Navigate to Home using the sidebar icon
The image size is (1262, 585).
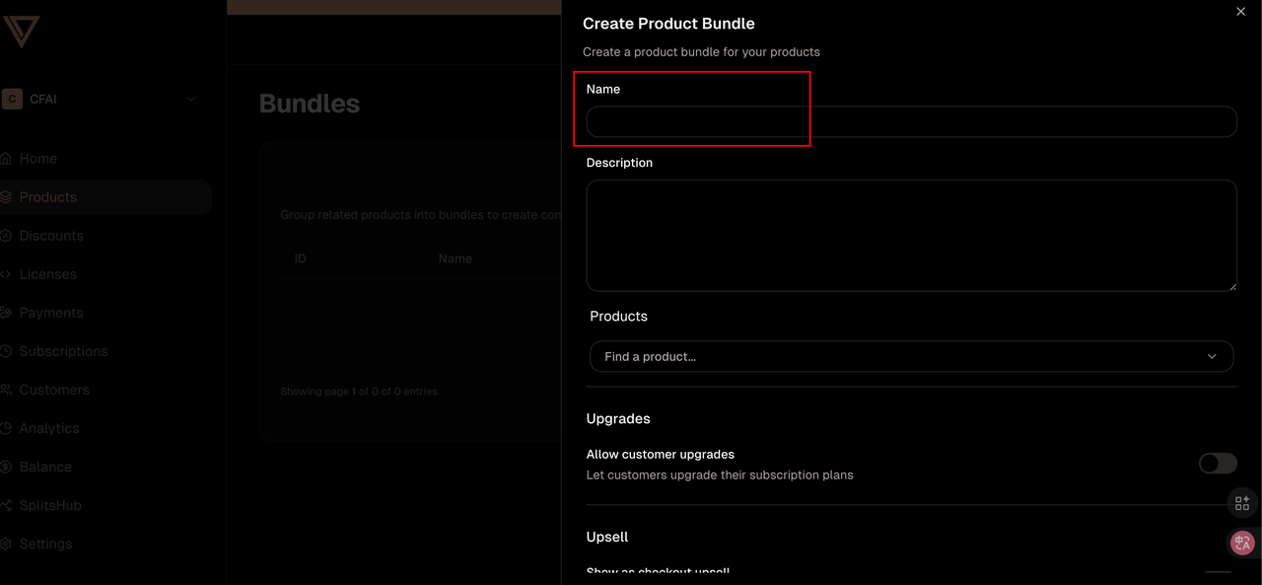38,158
